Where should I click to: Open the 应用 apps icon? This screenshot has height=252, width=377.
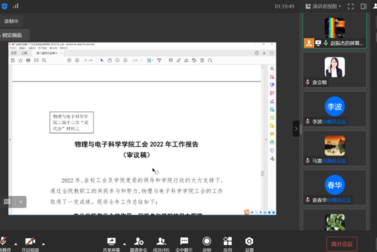point(228,241)
